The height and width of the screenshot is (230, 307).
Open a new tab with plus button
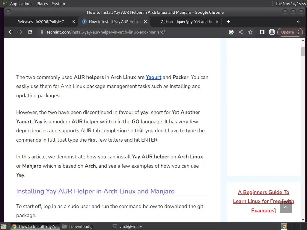228,22
